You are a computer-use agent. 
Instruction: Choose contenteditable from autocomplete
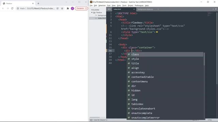165,77
